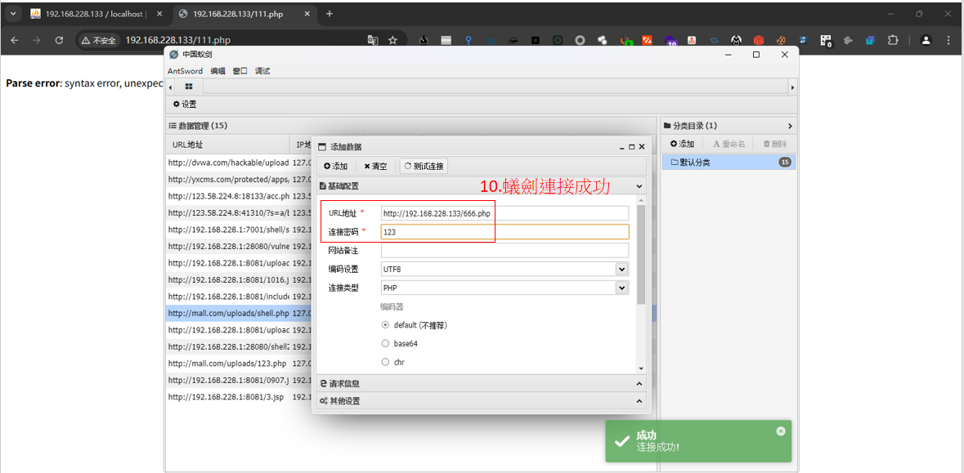The height and width of the screenshot is (473, 964).
Task: Open a new browser tab
Action: (x=330, y=14)
